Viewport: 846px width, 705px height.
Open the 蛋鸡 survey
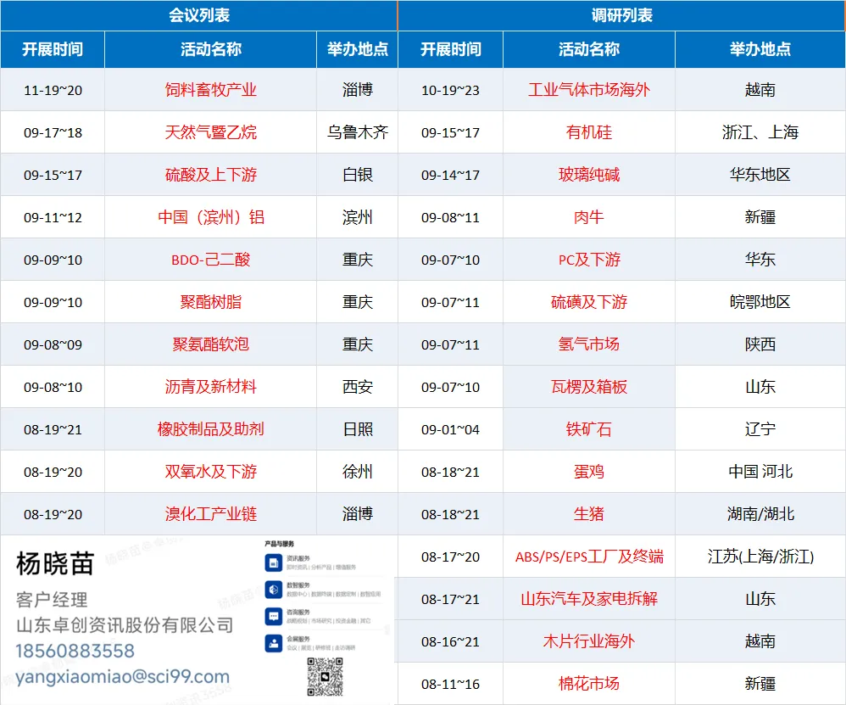pos(589,472)
